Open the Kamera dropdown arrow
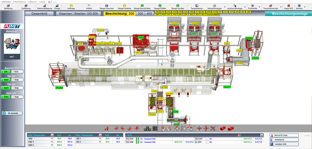This screenshot has width=312, height=149. pos(305,7)
